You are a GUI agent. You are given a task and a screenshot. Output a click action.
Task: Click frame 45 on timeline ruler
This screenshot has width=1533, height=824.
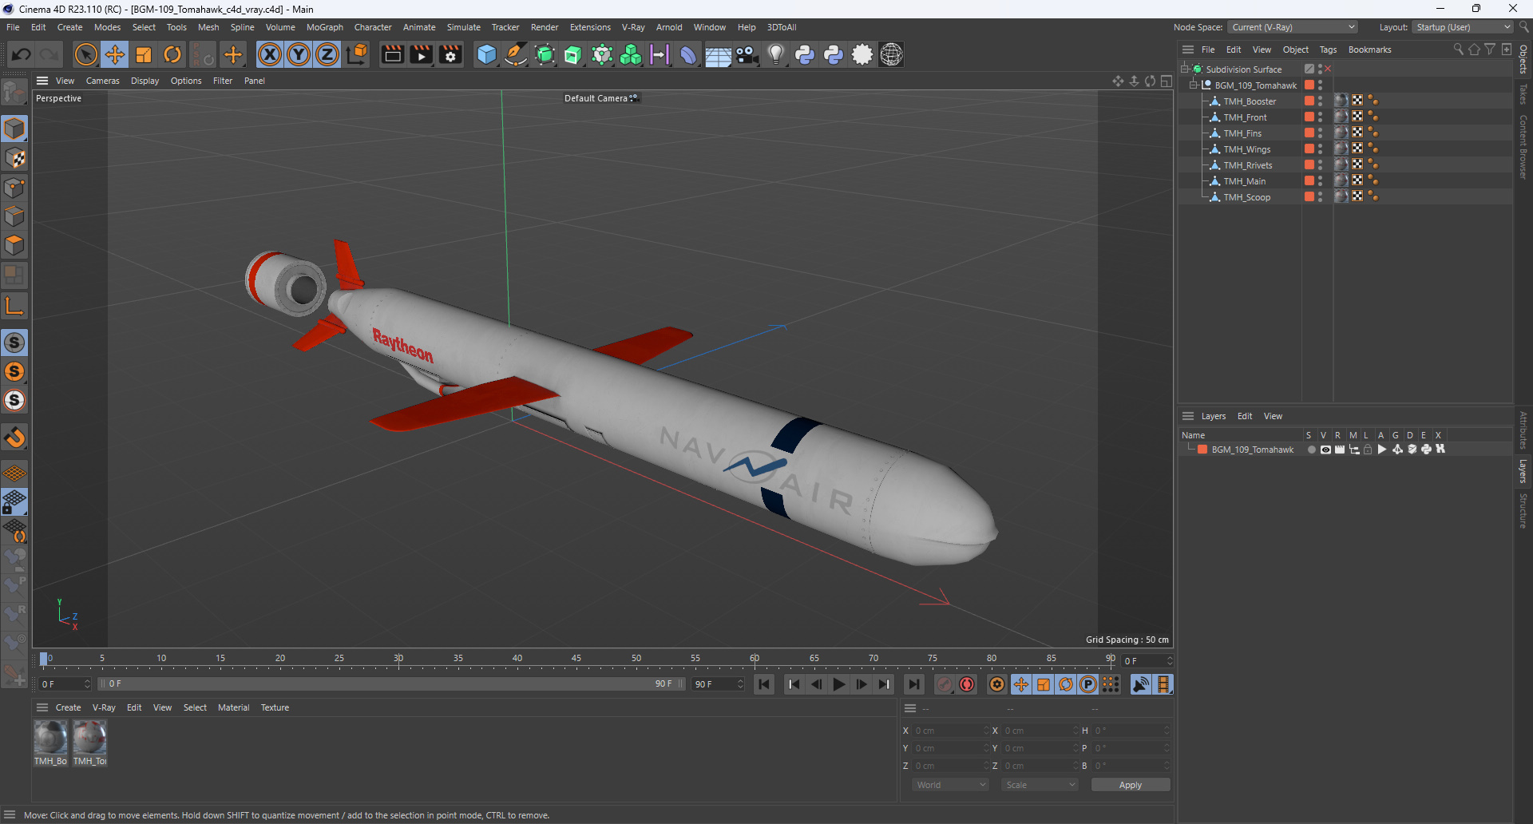[576, 659]
